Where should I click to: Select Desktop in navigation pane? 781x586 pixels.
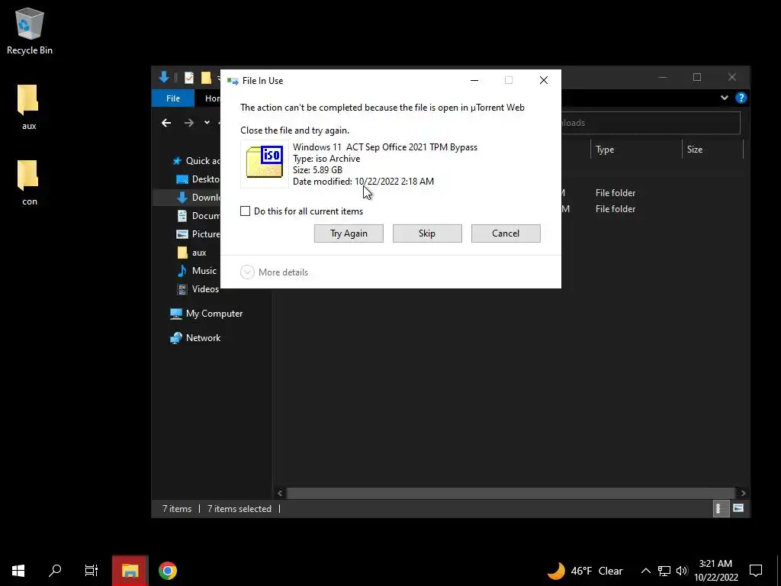(x=198, y=179)
